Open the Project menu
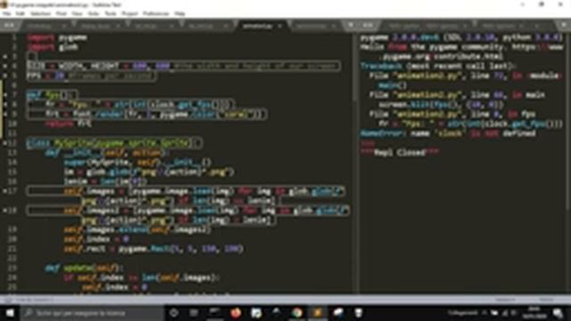 click(129, 13)
